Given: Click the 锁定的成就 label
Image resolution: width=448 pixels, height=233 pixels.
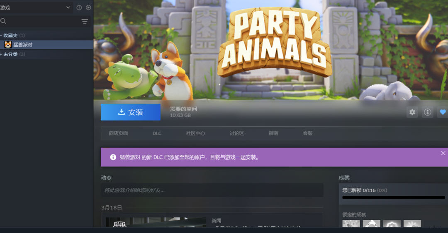Looking at the screenshot, I should click(354, 214).
